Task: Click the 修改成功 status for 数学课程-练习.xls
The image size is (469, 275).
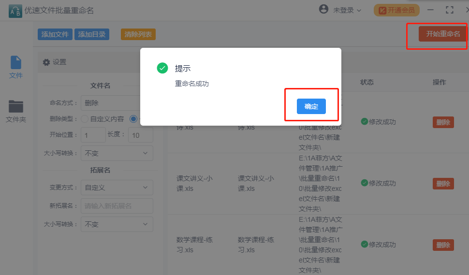Action: point(379,244)
